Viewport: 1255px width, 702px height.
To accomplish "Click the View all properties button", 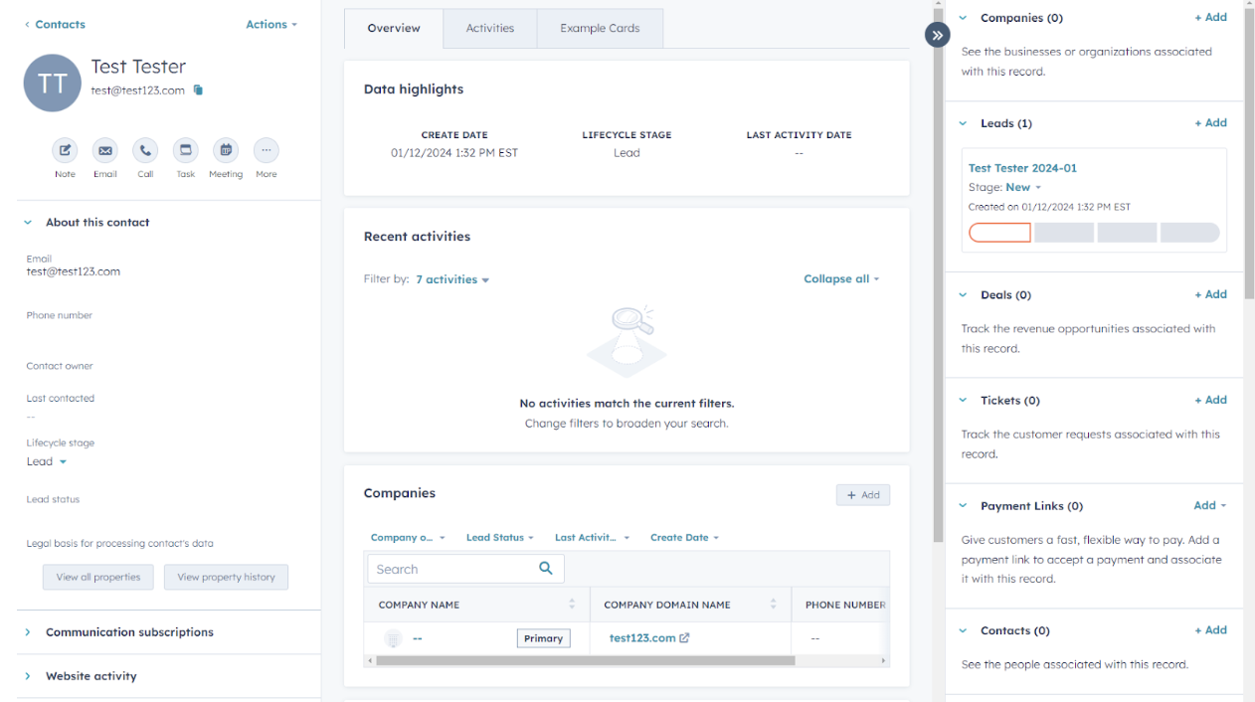I will tap(97, 577).
